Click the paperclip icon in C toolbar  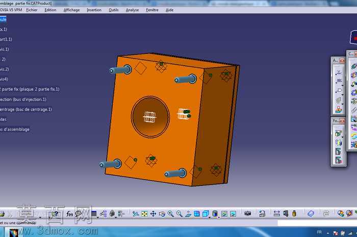click(x=353, y=110)
